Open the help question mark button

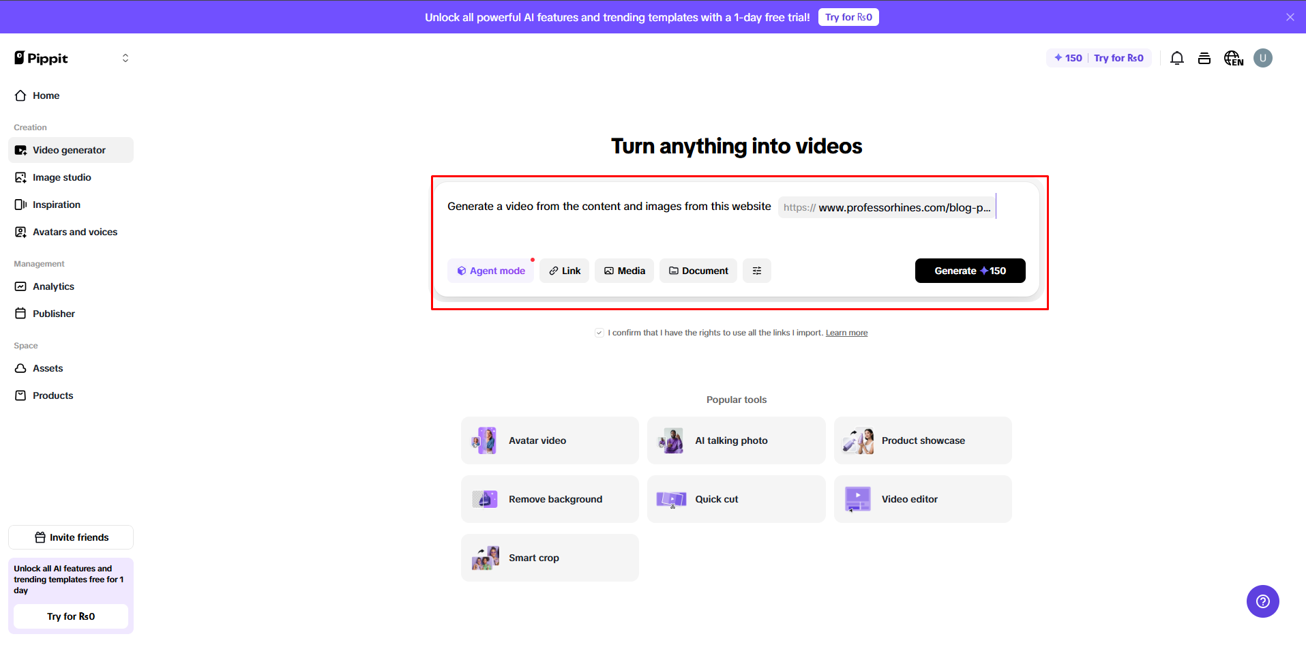[1263, 601]
